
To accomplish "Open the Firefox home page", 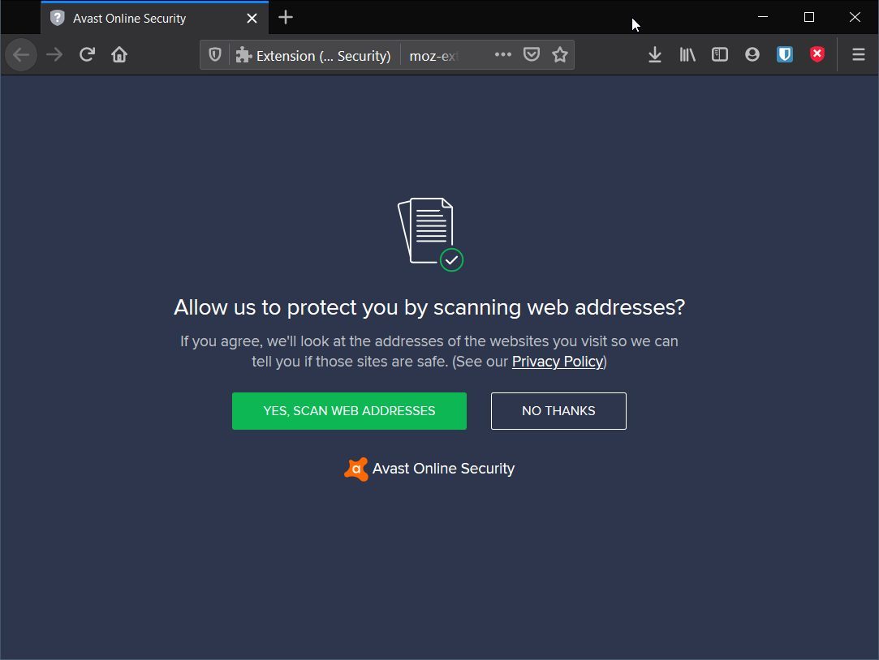I will click(119, 55).
